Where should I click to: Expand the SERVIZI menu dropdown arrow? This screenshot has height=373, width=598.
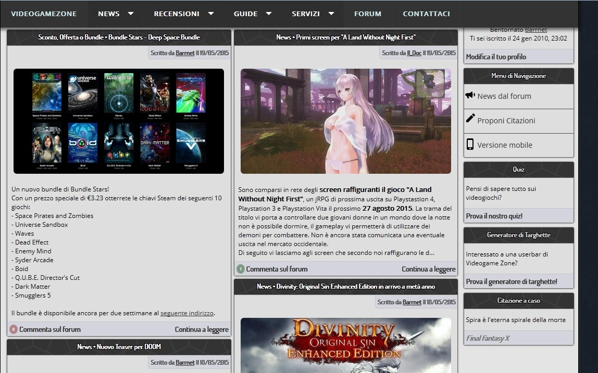point(331,14)
